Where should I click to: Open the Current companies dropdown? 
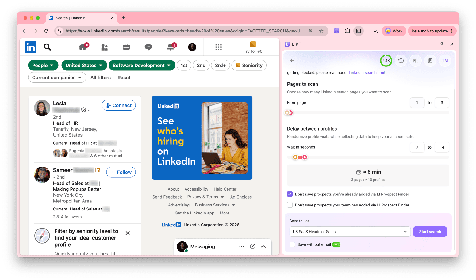click(x=57, y=78)
